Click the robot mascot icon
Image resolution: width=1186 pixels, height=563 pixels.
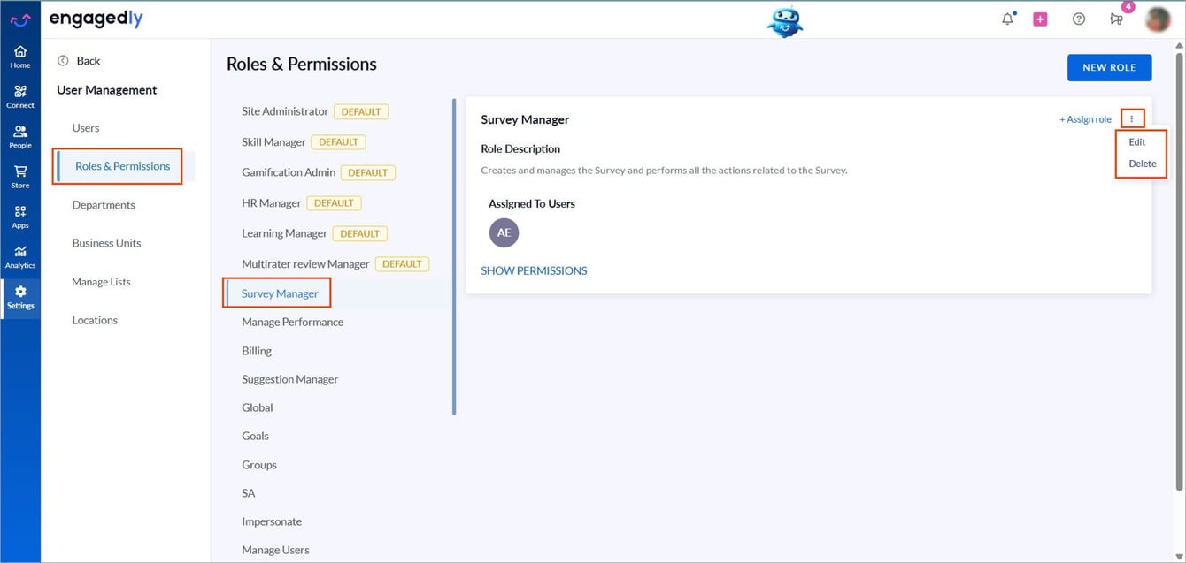[x=784, y=21]
